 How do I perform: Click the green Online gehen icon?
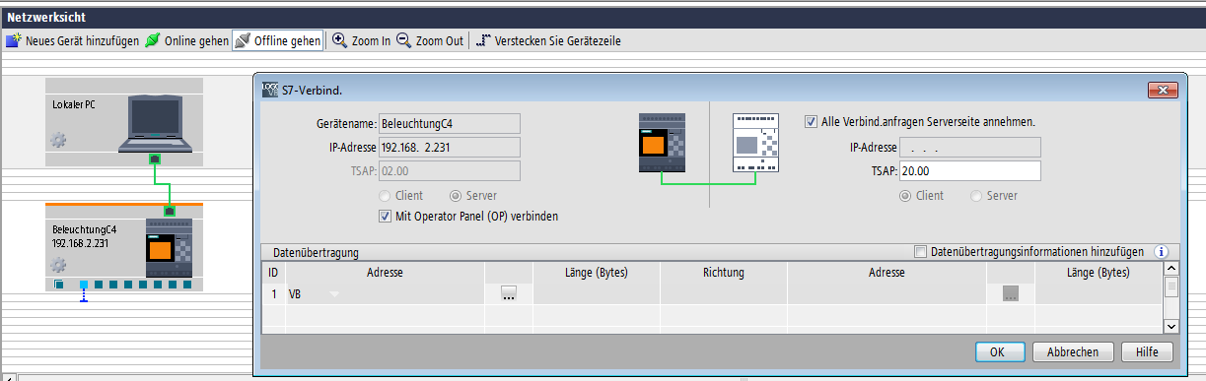153,41
